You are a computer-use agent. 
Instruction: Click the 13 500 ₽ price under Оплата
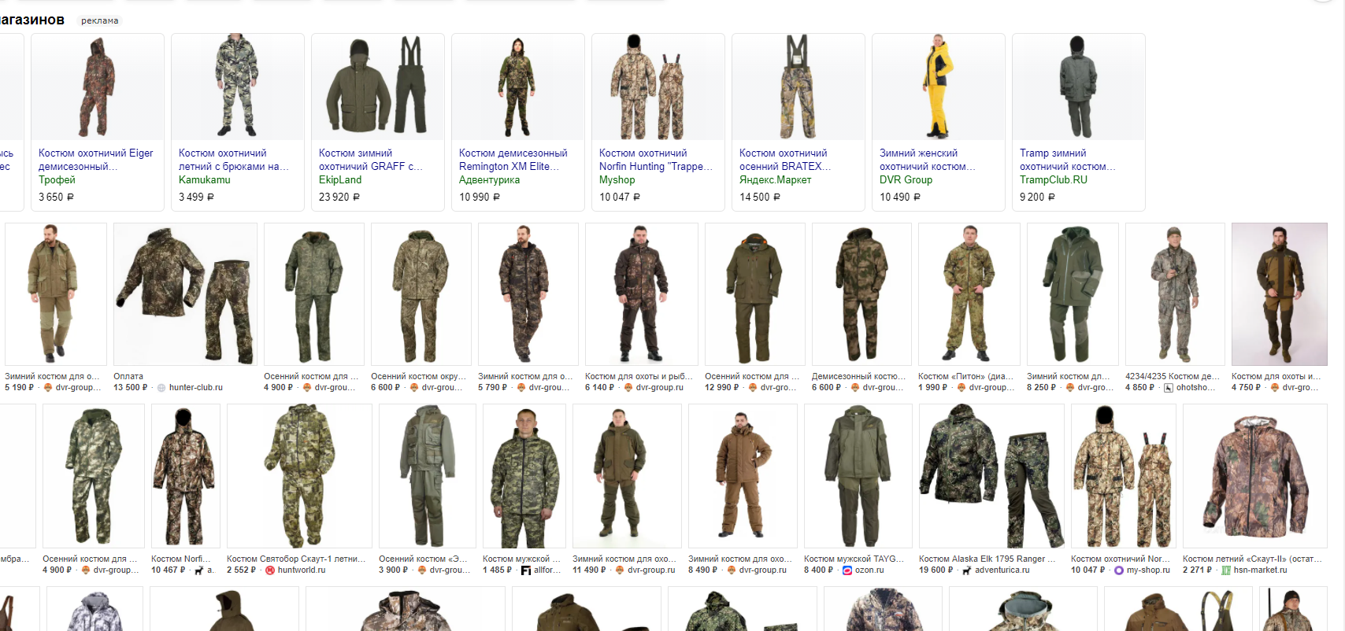130,388
